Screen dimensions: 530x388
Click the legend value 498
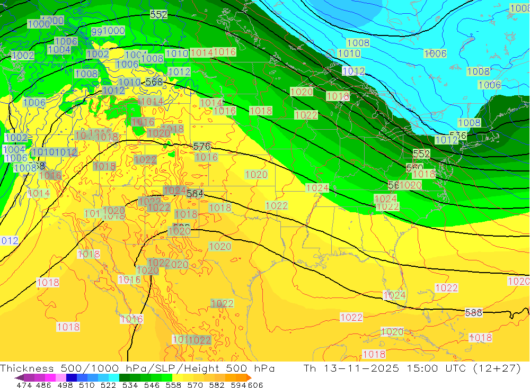pyautogui.click(x=65, y=385)
